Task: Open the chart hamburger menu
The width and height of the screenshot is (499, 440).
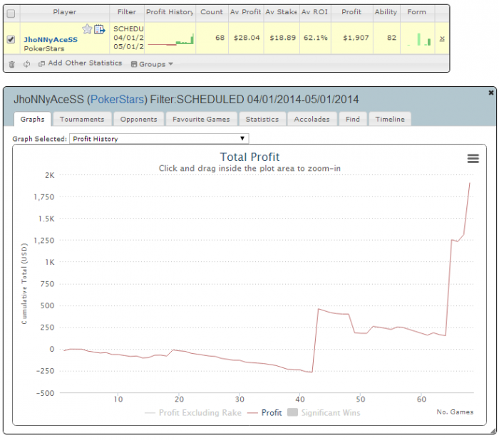Action: (x=473, y=158)
